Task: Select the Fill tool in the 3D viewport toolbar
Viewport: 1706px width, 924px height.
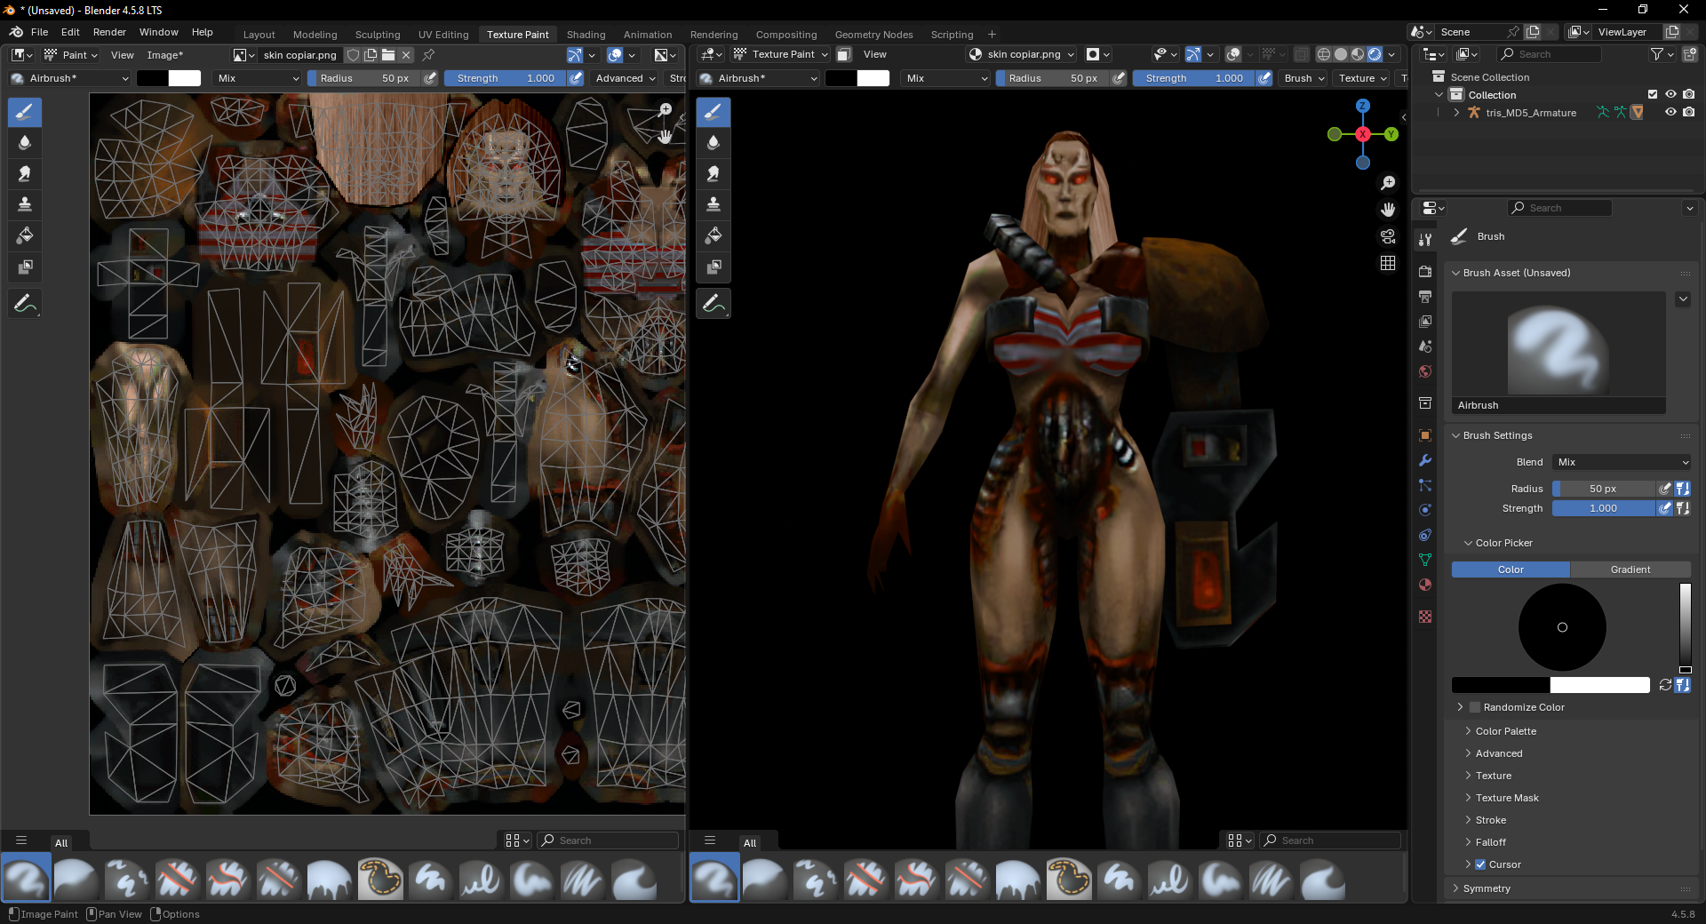Action: pyautogui.click(x=713, y=236)
